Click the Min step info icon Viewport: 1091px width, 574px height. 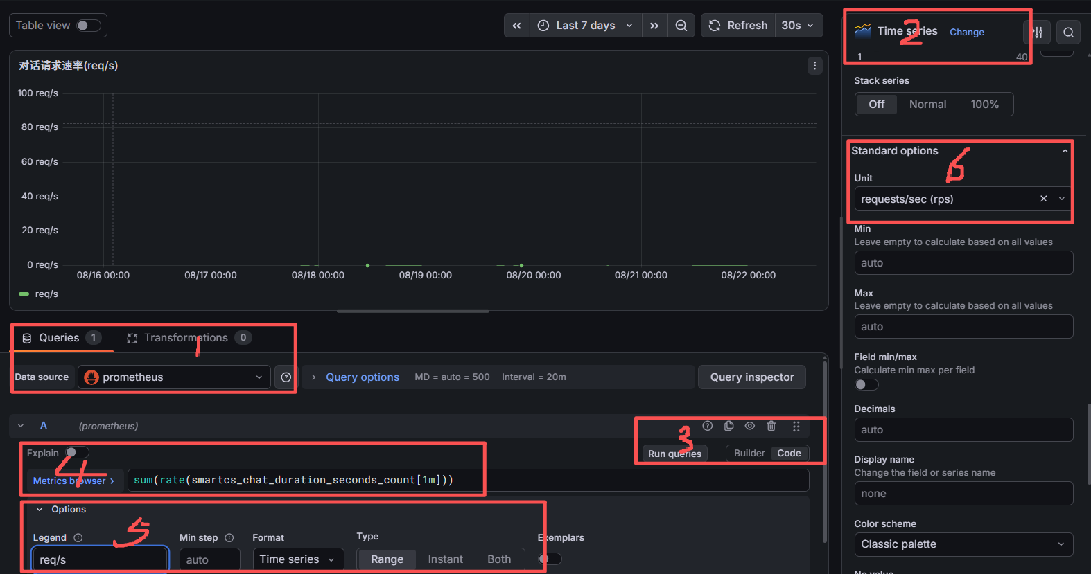pos(229,538)
